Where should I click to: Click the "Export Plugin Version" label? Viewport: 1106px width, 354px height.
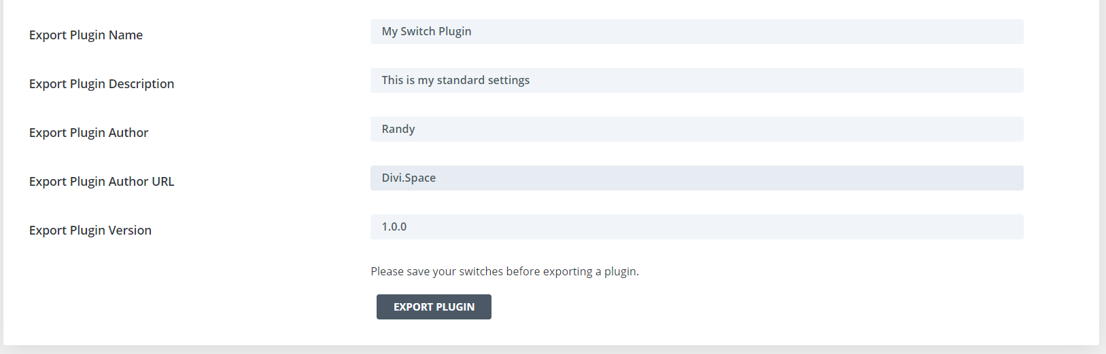(x=90, y=231)
